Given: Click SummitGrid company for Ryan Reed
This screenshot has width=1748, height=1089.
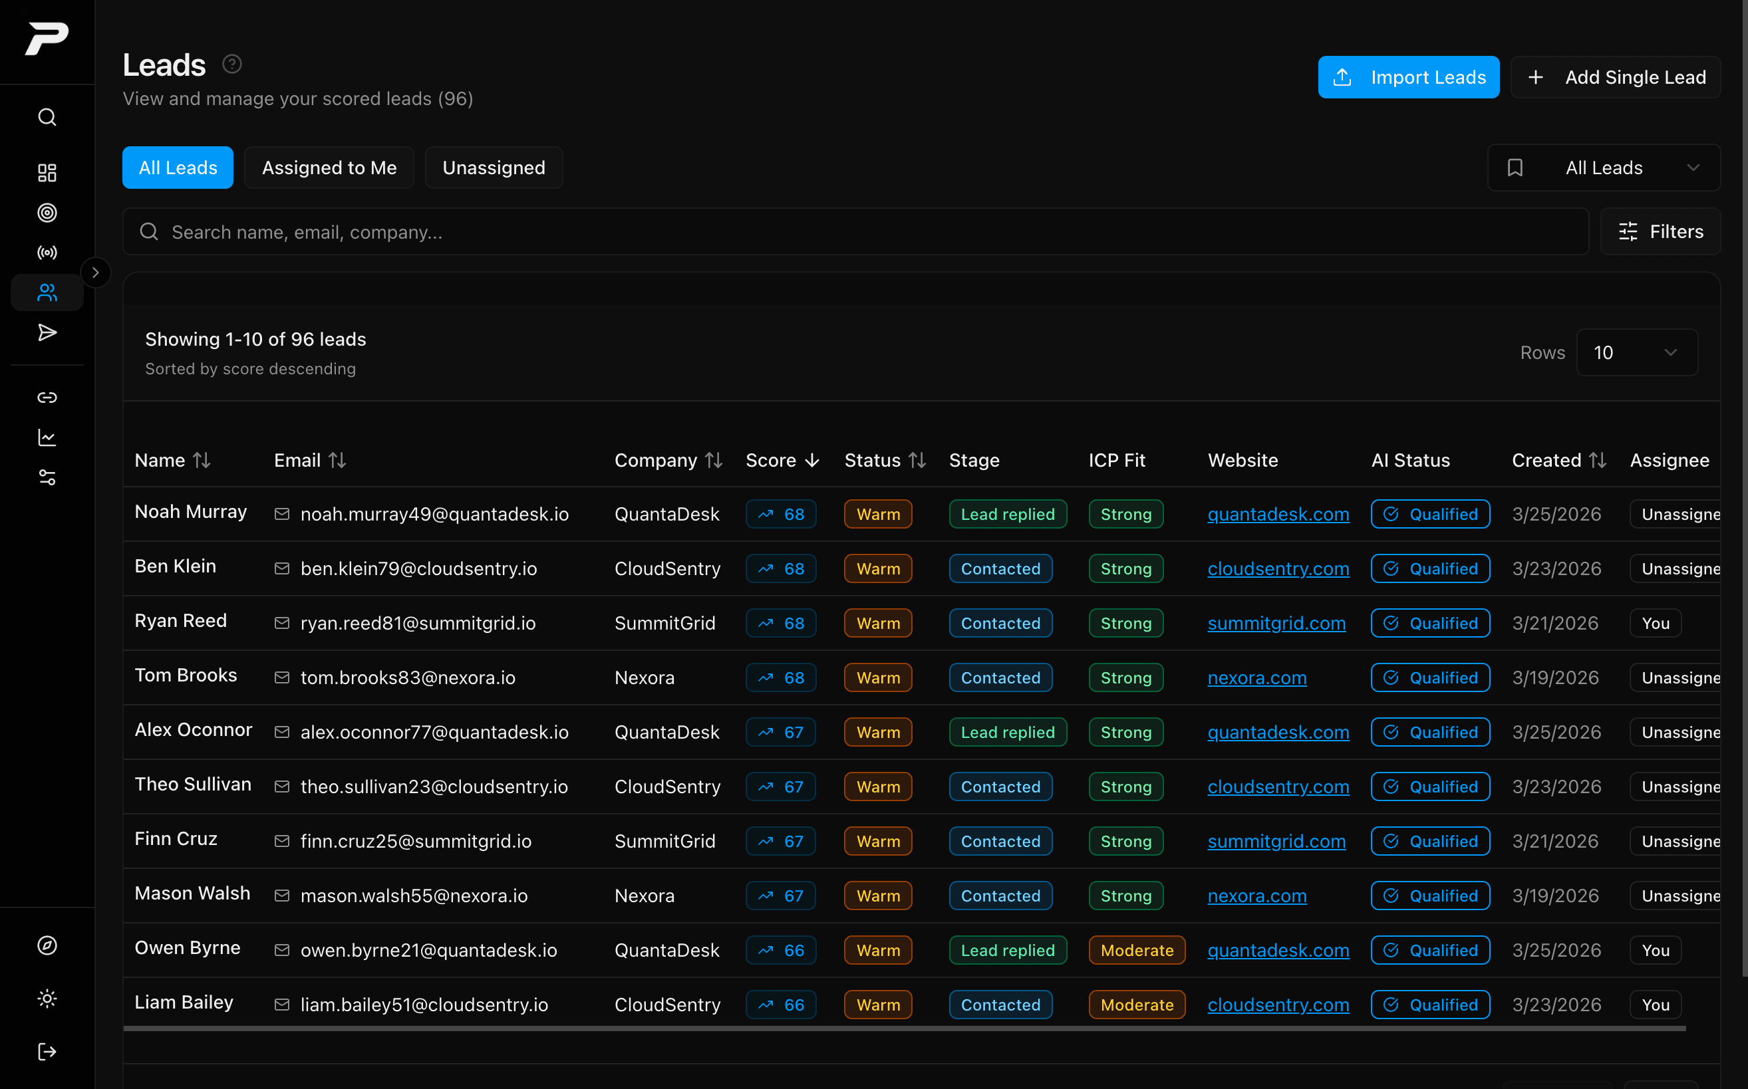Looking at the screenshot, I should click(664, 622).
